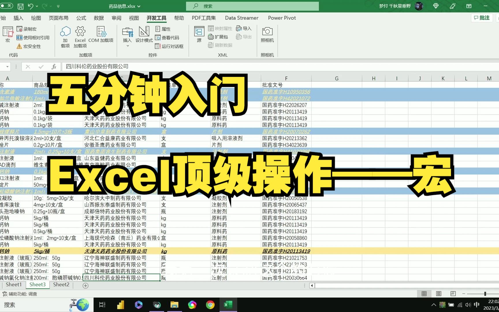
Task: Open ribbon display options icon
Action: coord(469,6)
